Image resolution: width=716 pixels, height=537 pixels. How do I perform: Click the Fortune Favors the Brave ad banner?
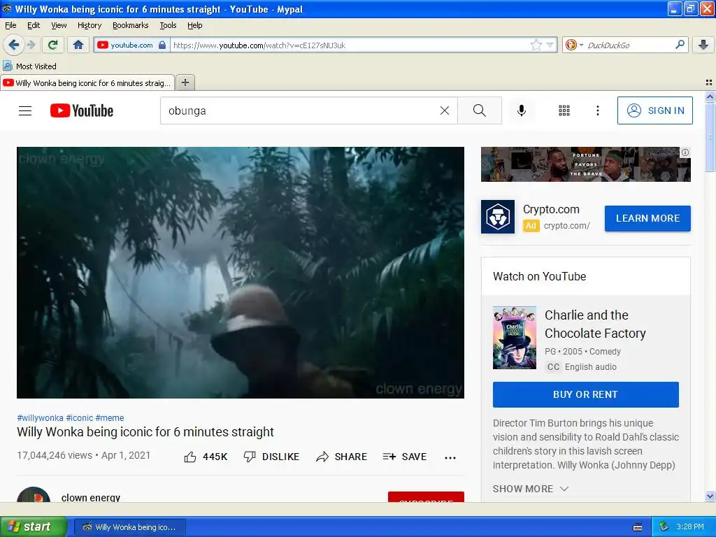pos(585,164)
